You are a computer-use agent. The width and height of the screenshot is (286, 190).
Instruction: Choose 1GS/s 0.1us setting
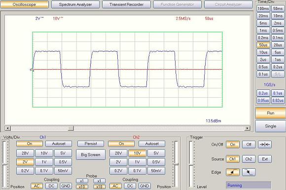278,93
